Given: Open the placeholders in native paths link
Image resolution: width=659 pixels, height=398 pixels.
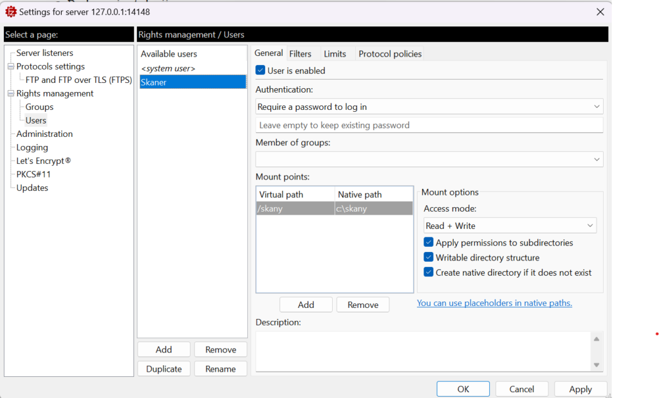Looking at the screenshot, I should (494, 303).
